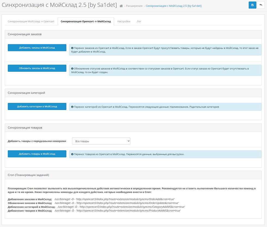Click the ProductAddMS cron command text
This screenshot has height=227, width=267.
(118, 211)
